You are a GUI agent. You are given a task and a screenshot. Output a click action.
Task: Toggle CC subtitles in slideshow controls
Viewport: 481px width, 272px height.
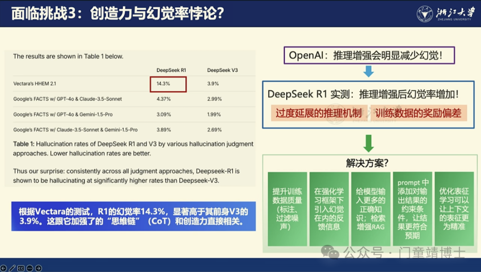[x=21, y=268]
